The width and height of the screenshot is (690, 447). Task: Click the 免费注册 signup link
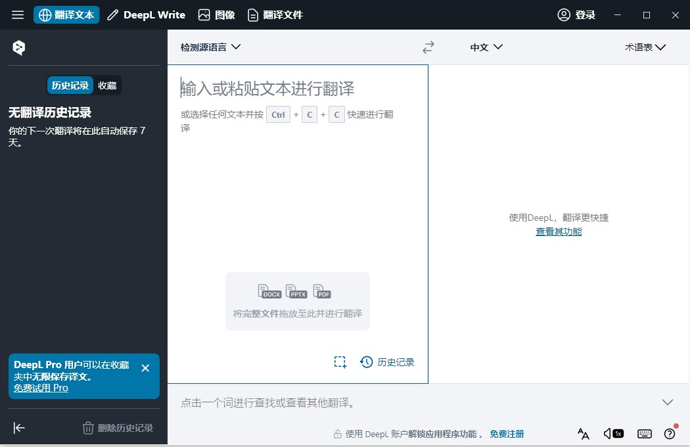pos(505,434)
